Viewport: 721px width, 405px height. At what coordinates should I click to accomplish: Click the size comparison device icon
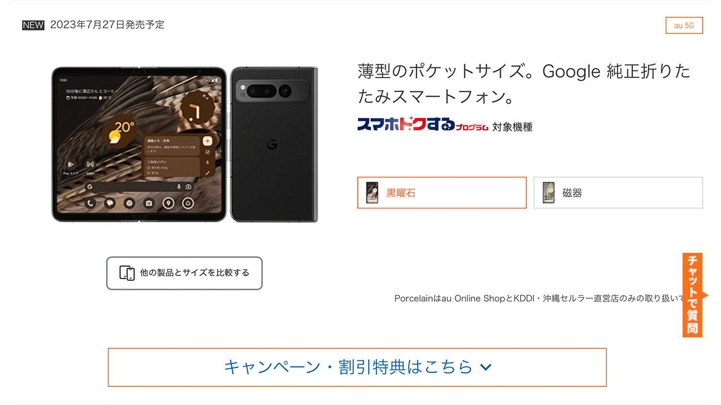(x=127, y=273)
